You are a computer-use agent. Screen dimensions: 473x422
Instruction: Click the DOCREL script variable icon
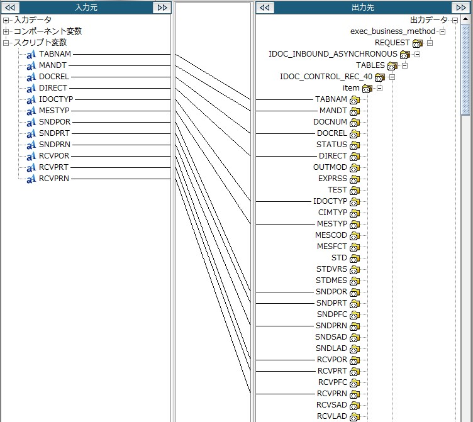(31, 77)
